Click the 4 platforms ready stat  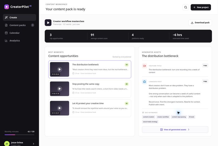(138, 36)
